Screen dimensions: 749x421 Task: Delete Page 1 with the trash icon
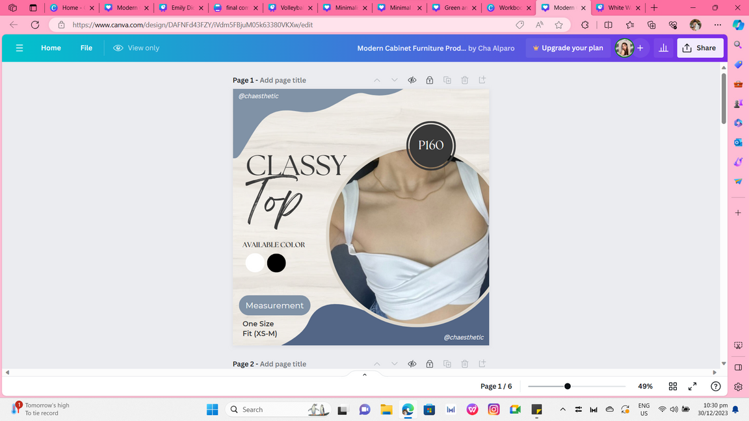[465, 80]
